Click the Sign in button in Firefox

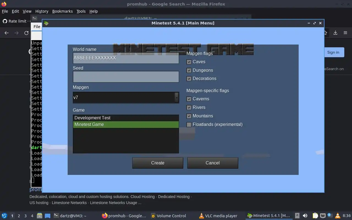[x=333, y=52]
